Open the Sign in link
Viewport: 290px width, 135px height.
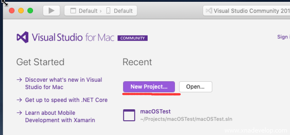pos(283,37)
